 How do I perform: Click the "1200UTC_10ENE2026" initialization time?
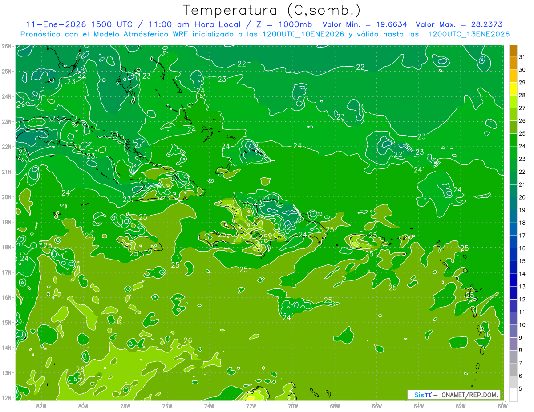click(x=303, y=34)
